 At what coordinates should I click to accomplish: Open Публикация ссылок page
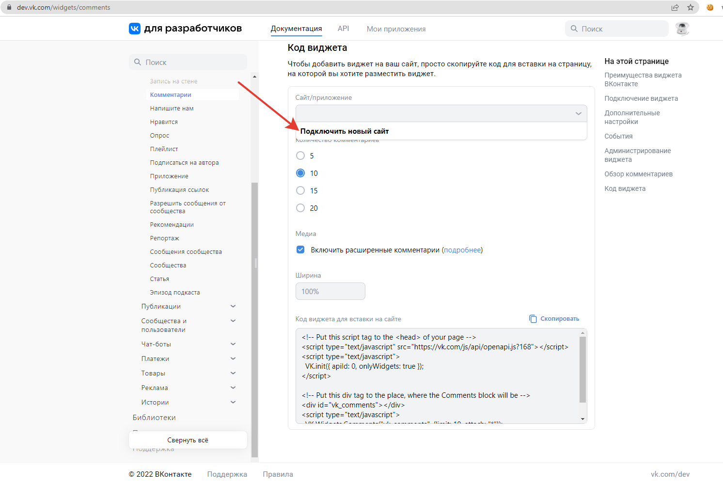(x=179, y=190)
